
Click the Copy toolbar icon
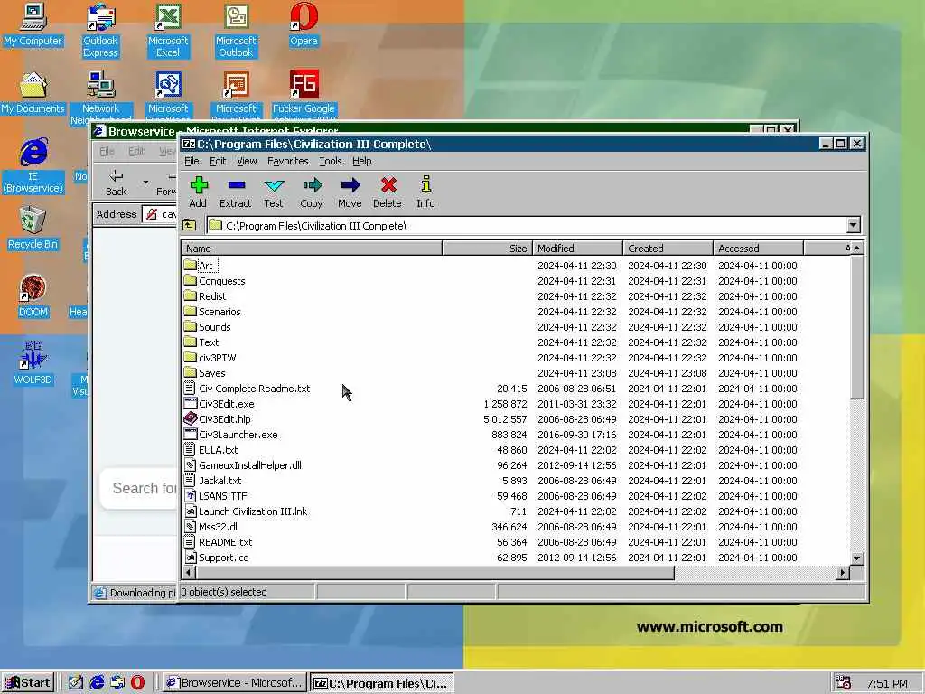click(312, 185)
